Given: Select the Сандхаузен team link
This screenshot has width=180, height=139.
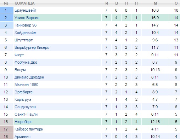Looking at the screenshot, I should [x=25, y=107].
